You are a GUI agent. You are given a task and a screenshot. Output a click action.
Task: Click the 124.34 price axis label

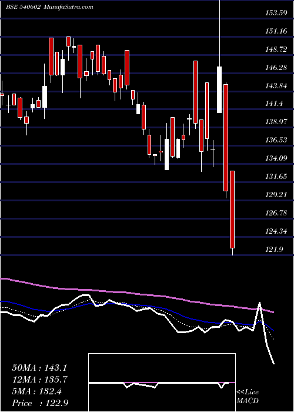[276, 231]
